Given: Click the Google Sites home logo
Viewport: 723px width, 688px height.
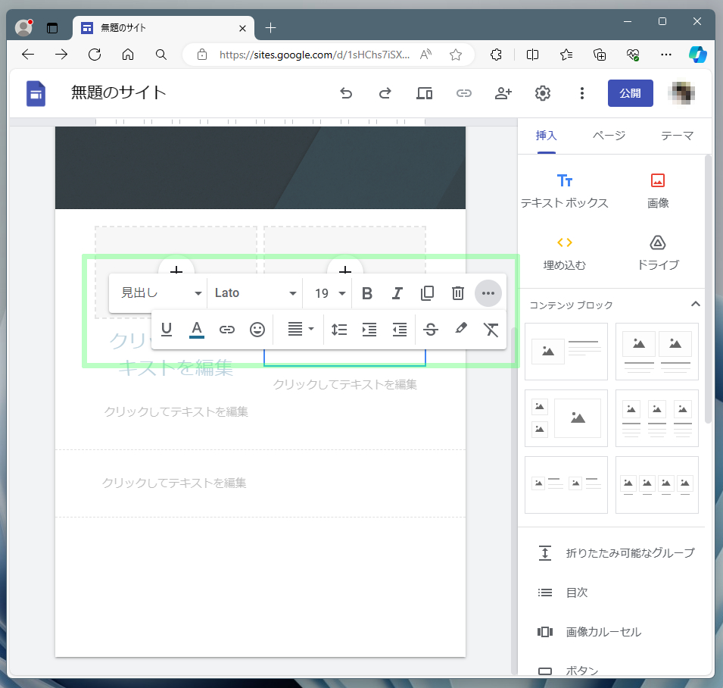Looking at the screenshot, I should coord(36,93).
